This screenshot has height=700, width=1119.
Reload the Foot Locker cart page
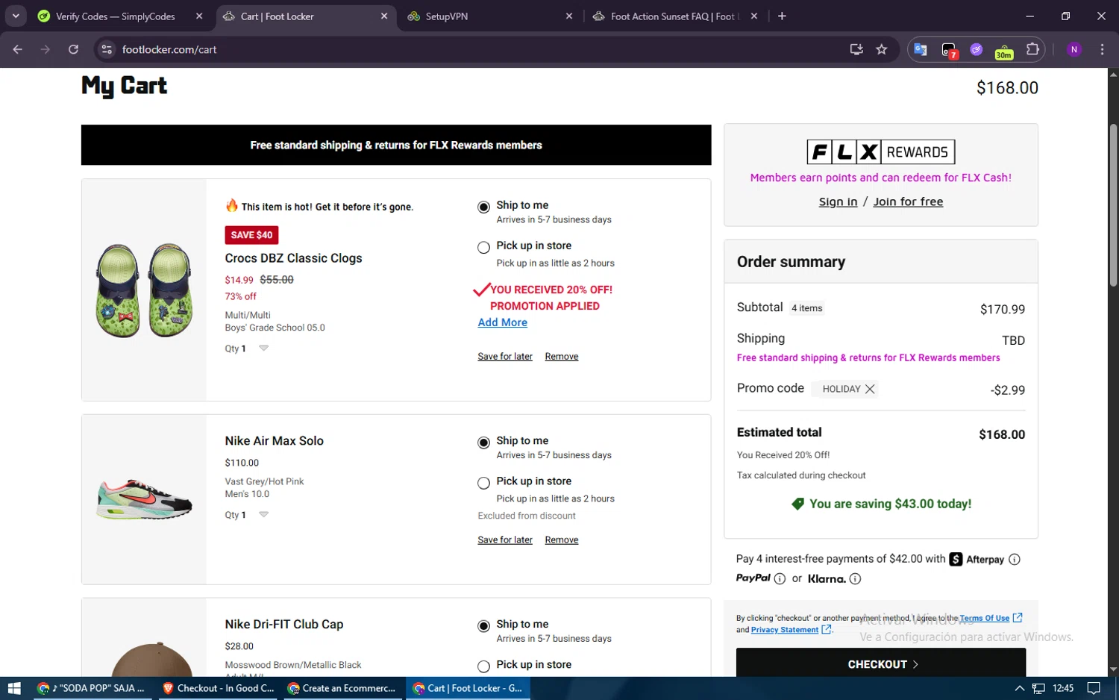tap(73, 49)
